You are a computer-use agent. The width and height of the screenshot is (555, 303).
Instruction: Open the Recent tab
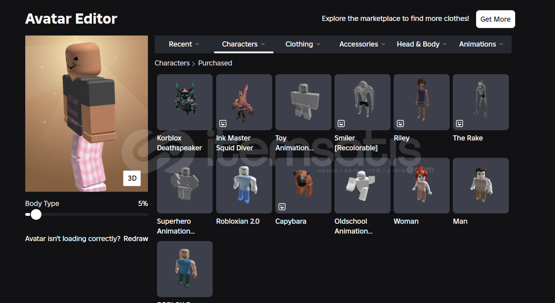184,44
